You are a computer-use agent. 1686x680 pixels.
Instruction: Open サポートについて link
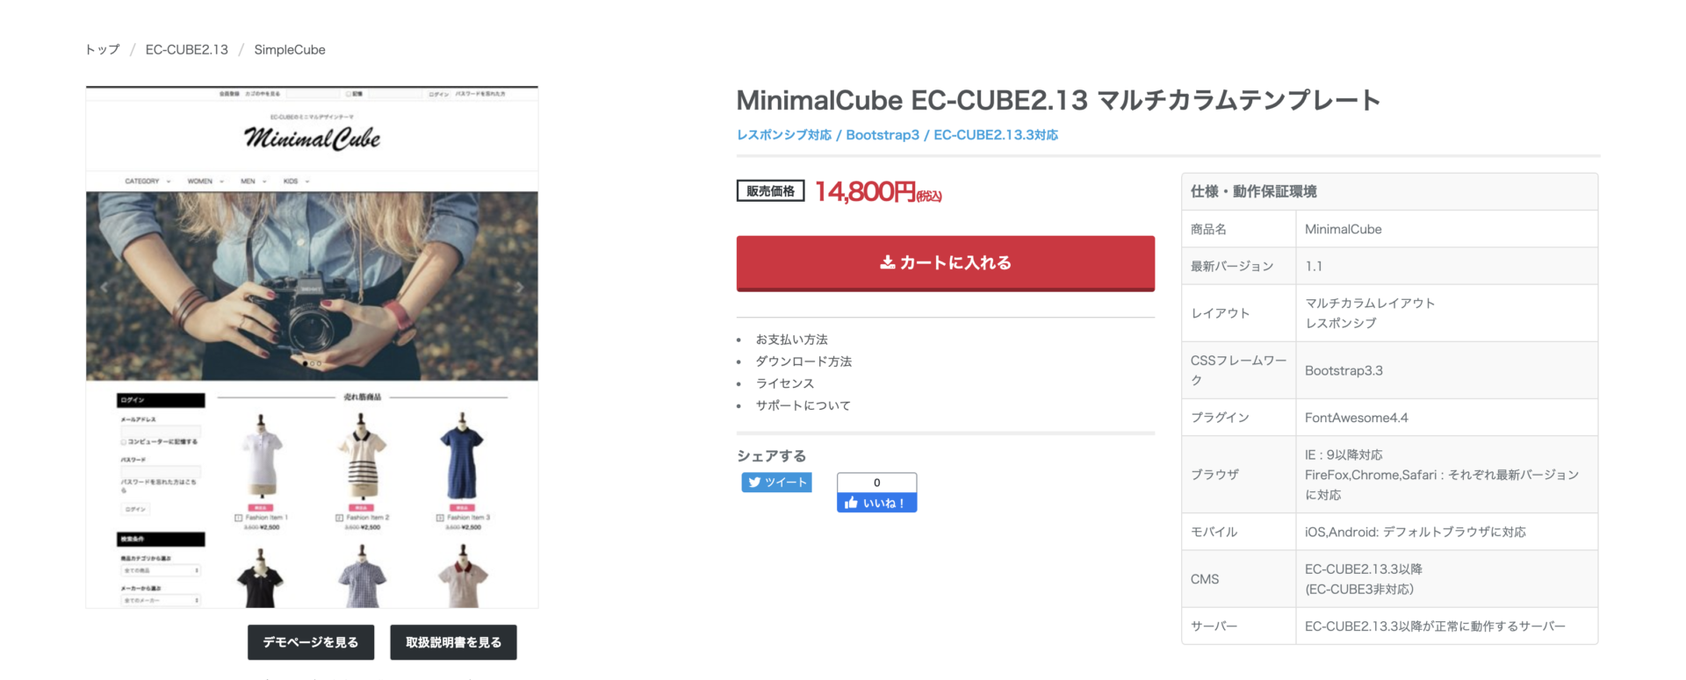click(803, 405)
